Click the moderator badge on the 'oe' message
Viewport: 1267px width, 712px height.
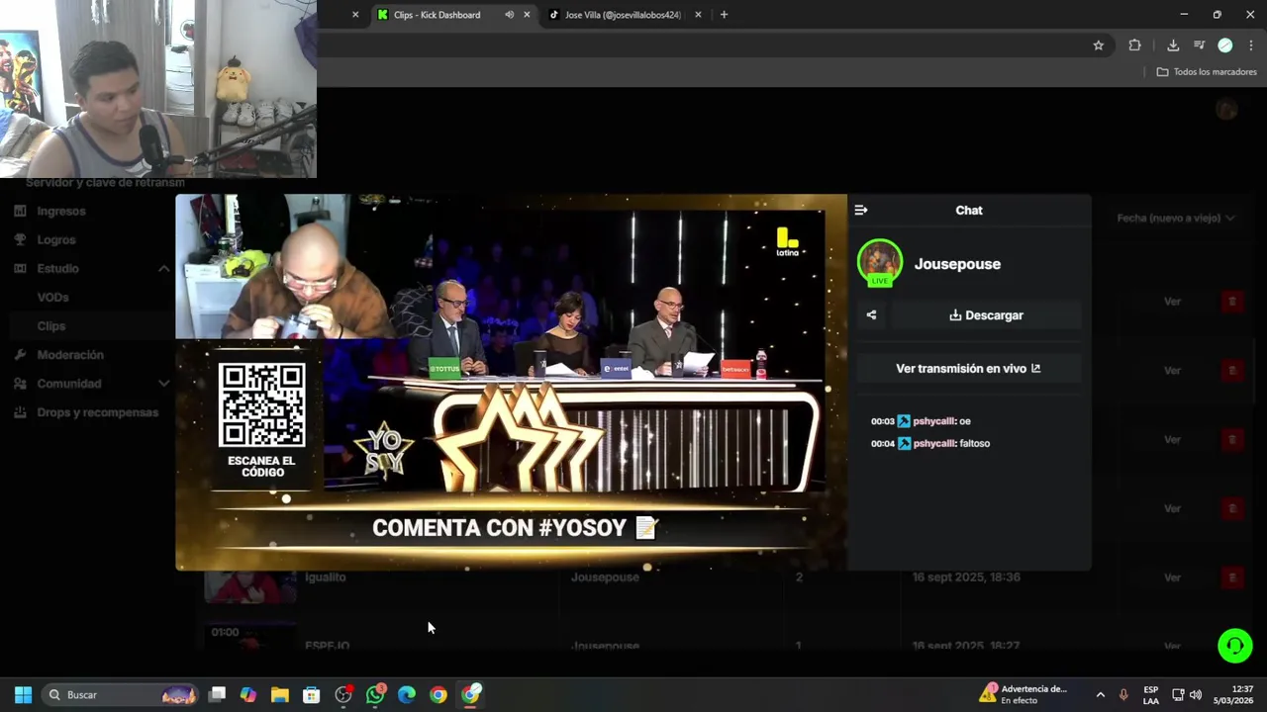tap(903, 421)
